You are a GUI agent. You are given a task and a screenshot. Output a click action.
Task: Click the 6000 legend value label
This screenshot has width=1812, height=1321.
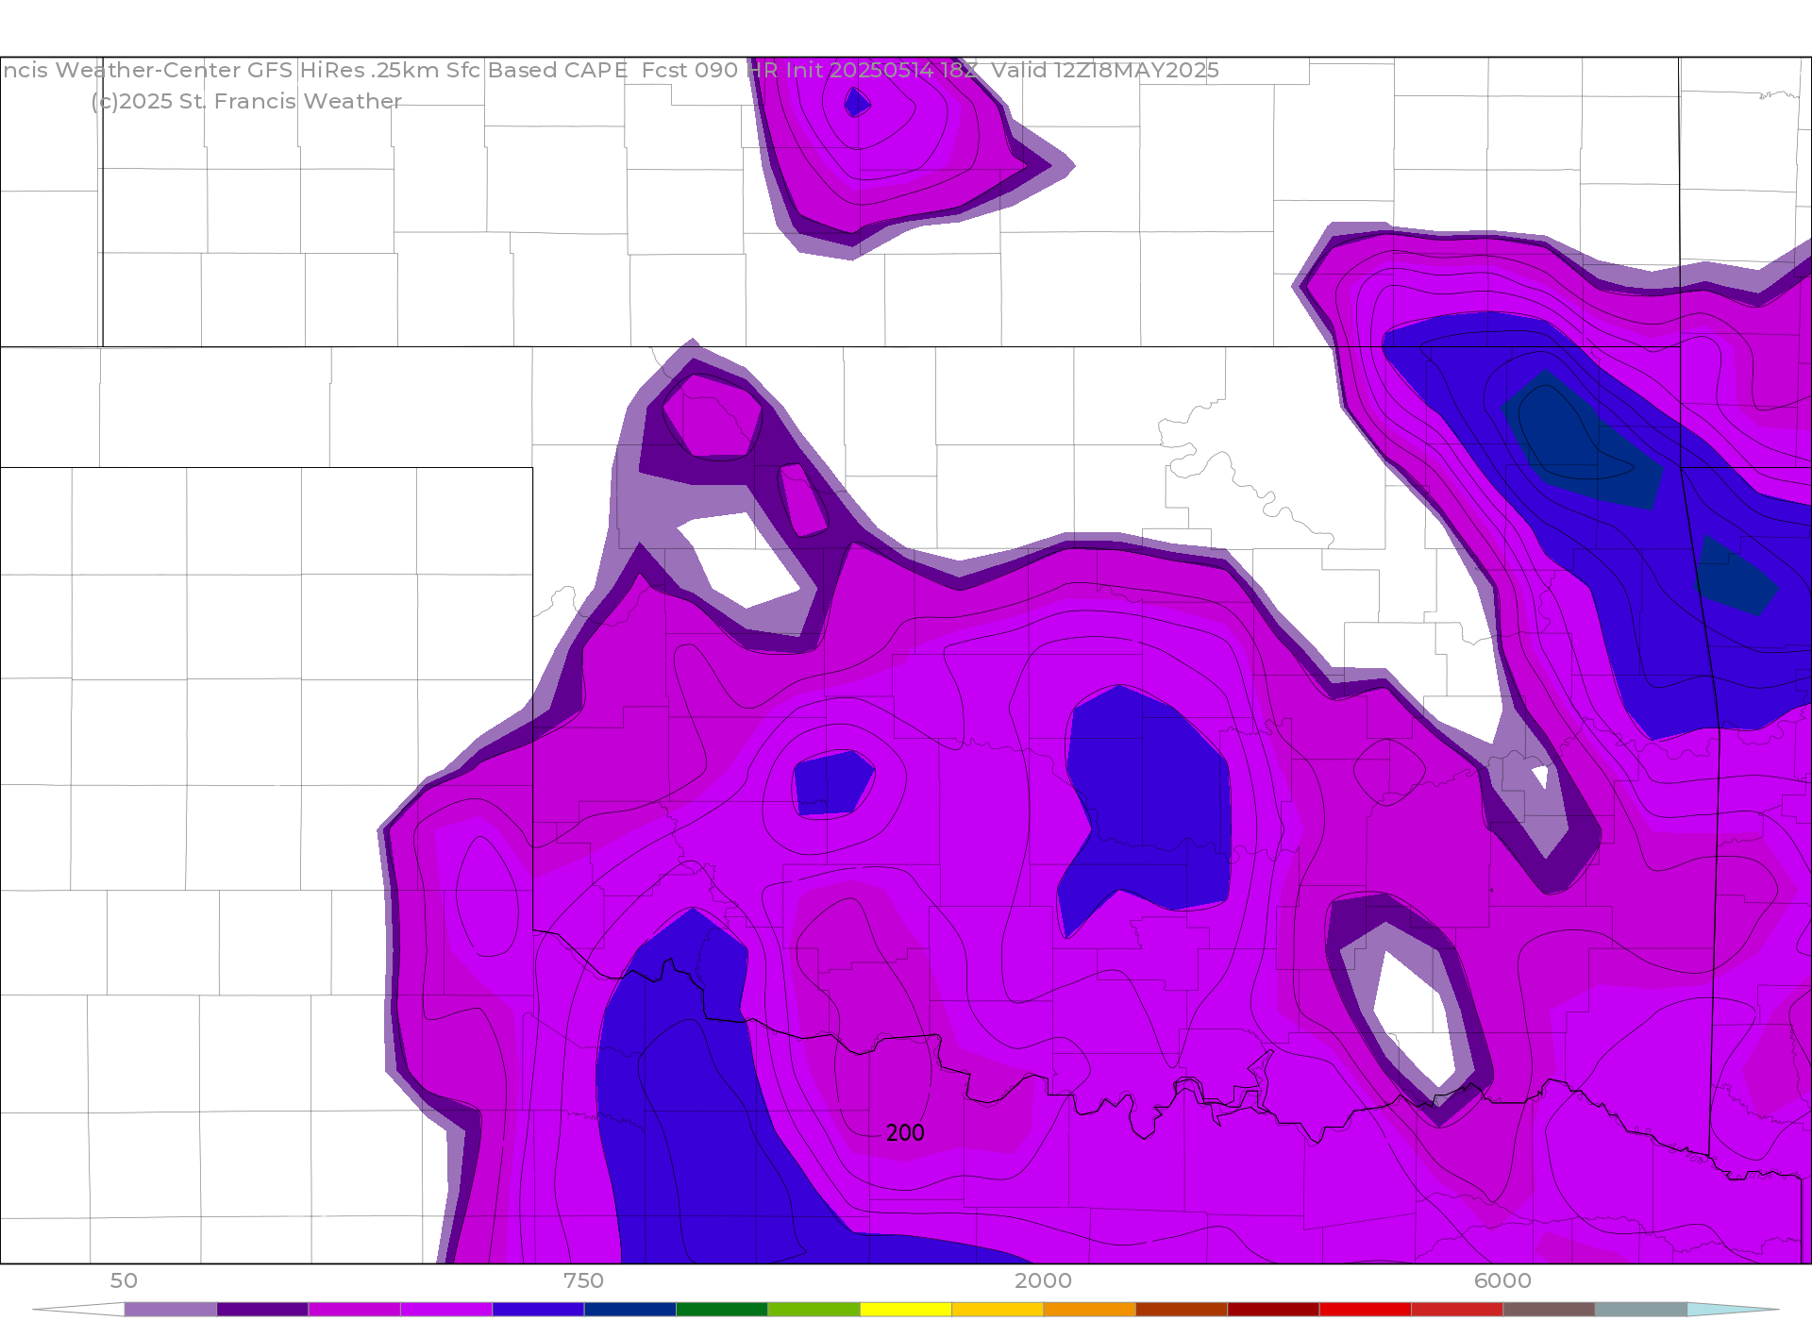click(1502, 1280)
